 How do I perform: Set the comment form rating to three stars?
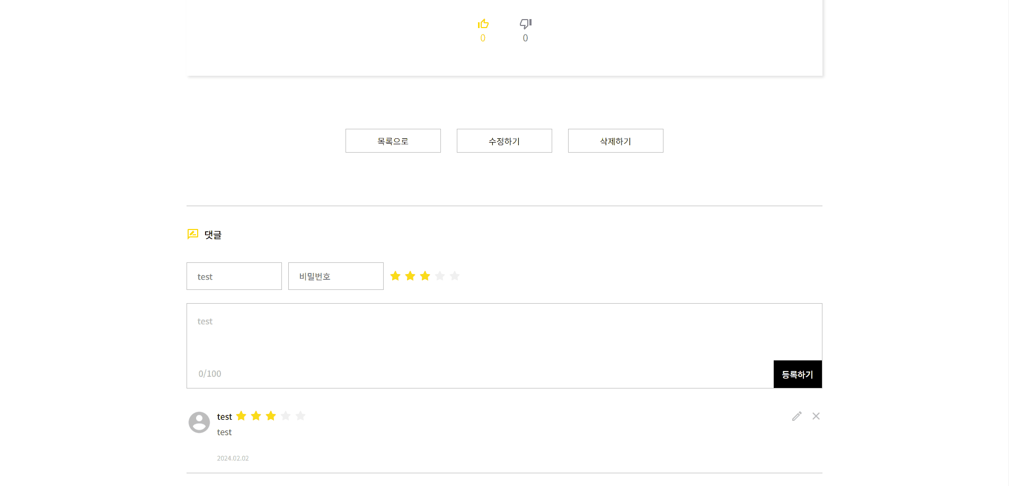(425, 276)
